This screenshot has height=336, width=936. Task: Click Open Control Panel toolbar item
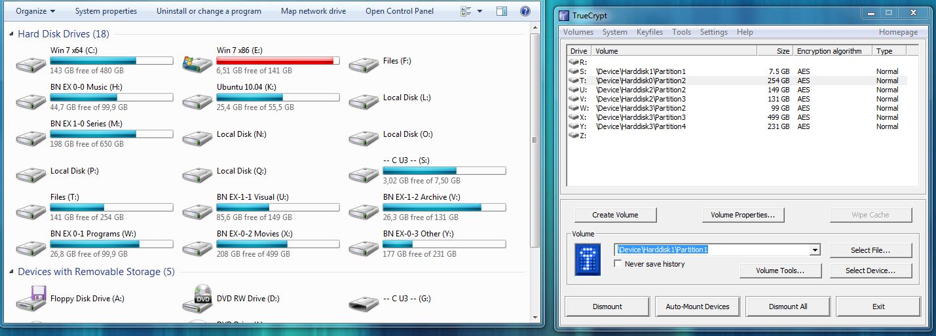(x=400, y=11)
